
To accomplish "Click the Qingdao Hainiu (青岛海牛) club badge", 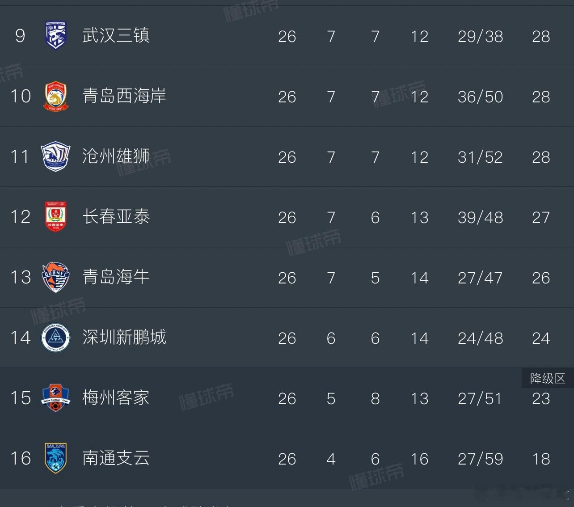I will (x=55, y=277).
